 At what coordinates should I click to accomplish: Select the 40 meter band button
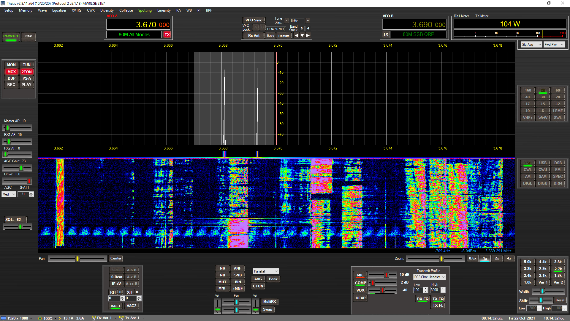coord(528,97)
